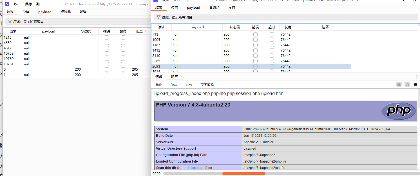Select request row 0 in attack 17 window
Viewport: 420px width, 176px height.
(77, 69)
